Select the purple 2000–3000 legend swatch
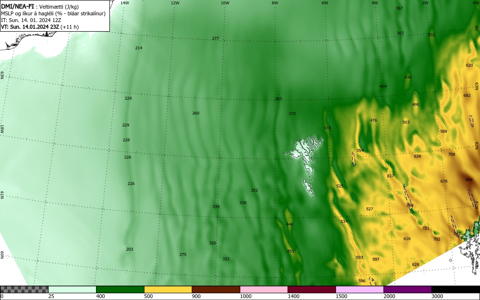Screen dimensions: 480x300 (x=408, y=289)
